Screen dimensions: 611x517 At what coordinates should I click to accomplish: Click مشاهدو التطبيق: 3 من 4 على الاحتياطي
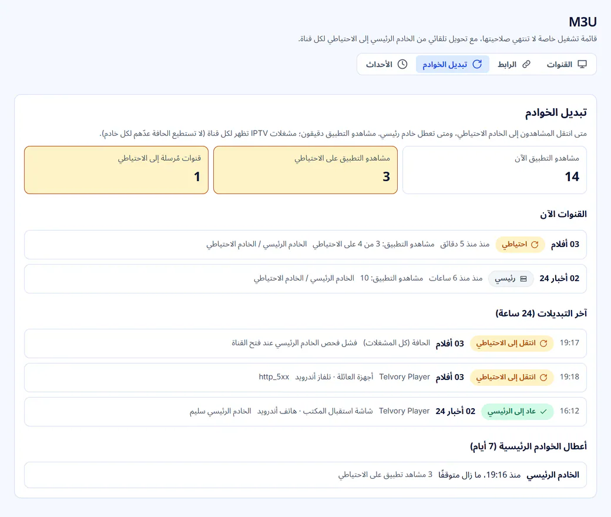[373, 244]
